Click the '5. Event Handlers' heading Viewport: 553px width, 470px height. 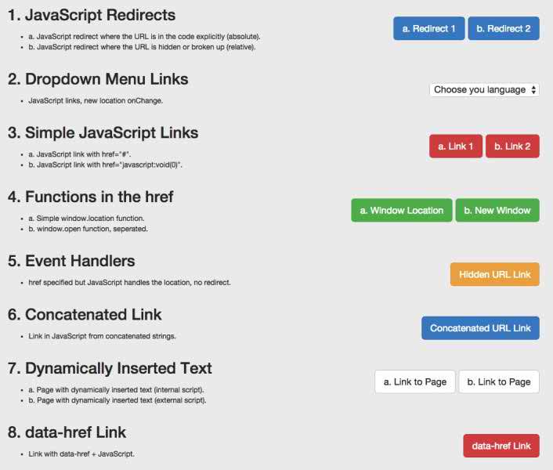tap(71, 262)
